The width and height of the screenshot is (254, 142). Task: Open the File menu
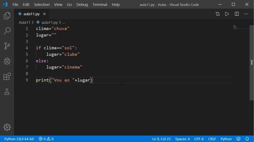[x=15, y=4]
